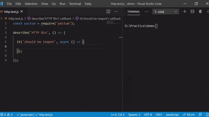Create a new terminal with plus icon

(185, 12)
